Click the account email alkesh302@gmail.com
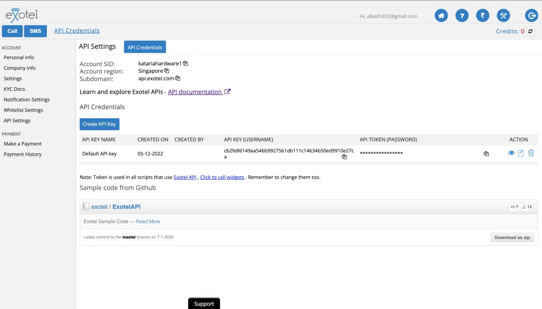The width and height of the screenshot is (542, 309). [392, 16]
